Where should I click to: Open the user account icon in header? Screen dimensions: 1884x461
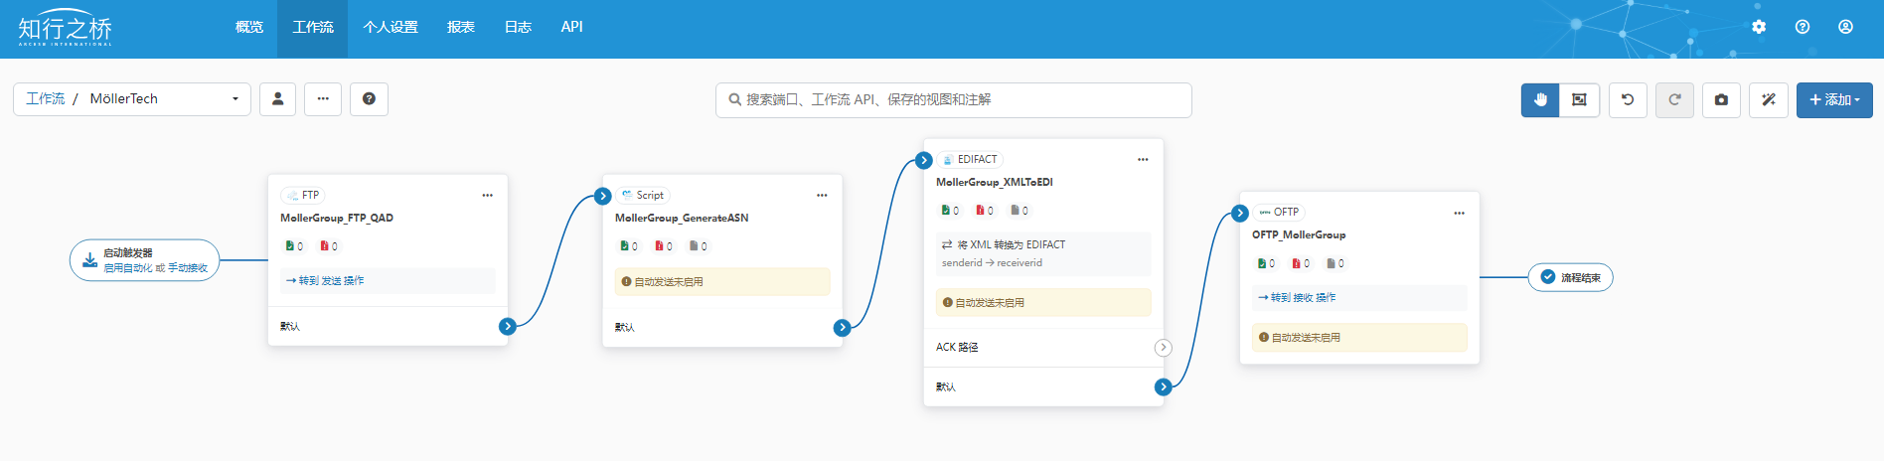pyautogui.click(x=1845, y=27)
